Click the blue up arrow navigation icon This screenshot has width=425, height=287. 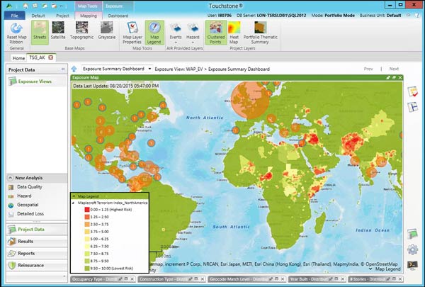(74, 69)
